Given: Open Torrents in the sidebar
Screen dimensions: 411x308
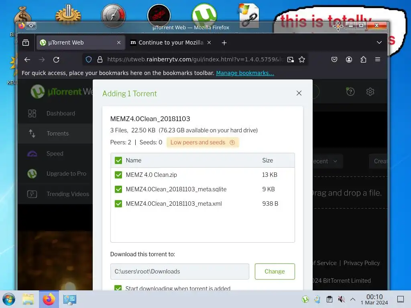Looking at the screenshot, I should (55, 134).
